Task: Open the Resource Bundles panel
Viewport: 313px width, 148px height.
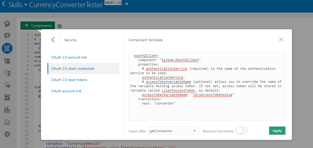Action: [x=7, y=73]
